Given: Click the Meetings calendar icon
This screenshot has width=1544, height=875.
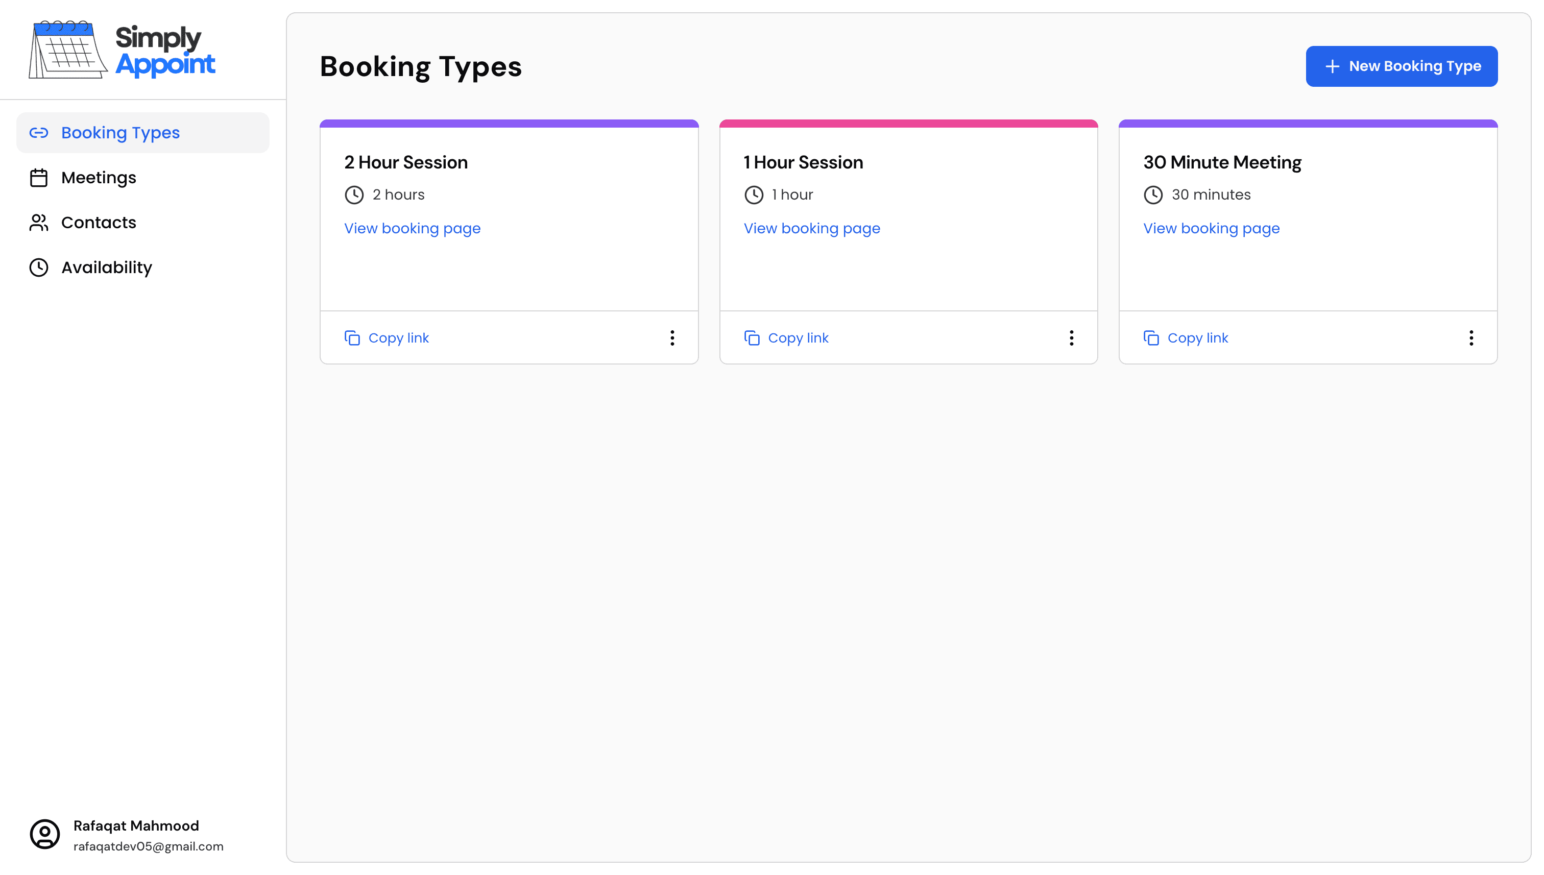Looking at the screenshot, I should (38, 177).
